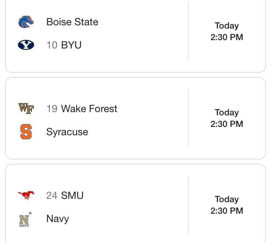271x243 pixels.
Task: Tap SMU vs Navy game time
Action: (227, 205)
